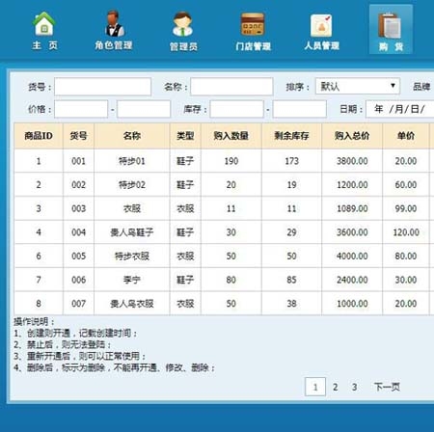The image size is (434, 432).
Task: Click the maximum 库存 input field
Action: (300, 109)
